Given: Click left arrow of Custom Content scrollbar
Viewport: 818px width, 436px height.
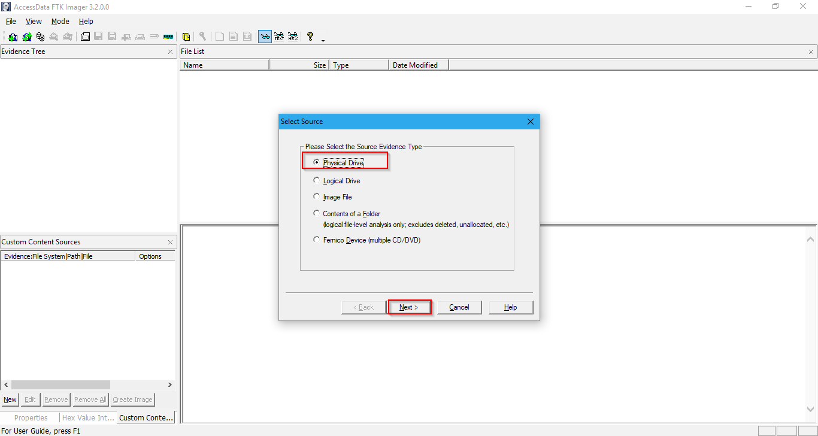Looking at the screenshot, I should click(x=6, y=384).
